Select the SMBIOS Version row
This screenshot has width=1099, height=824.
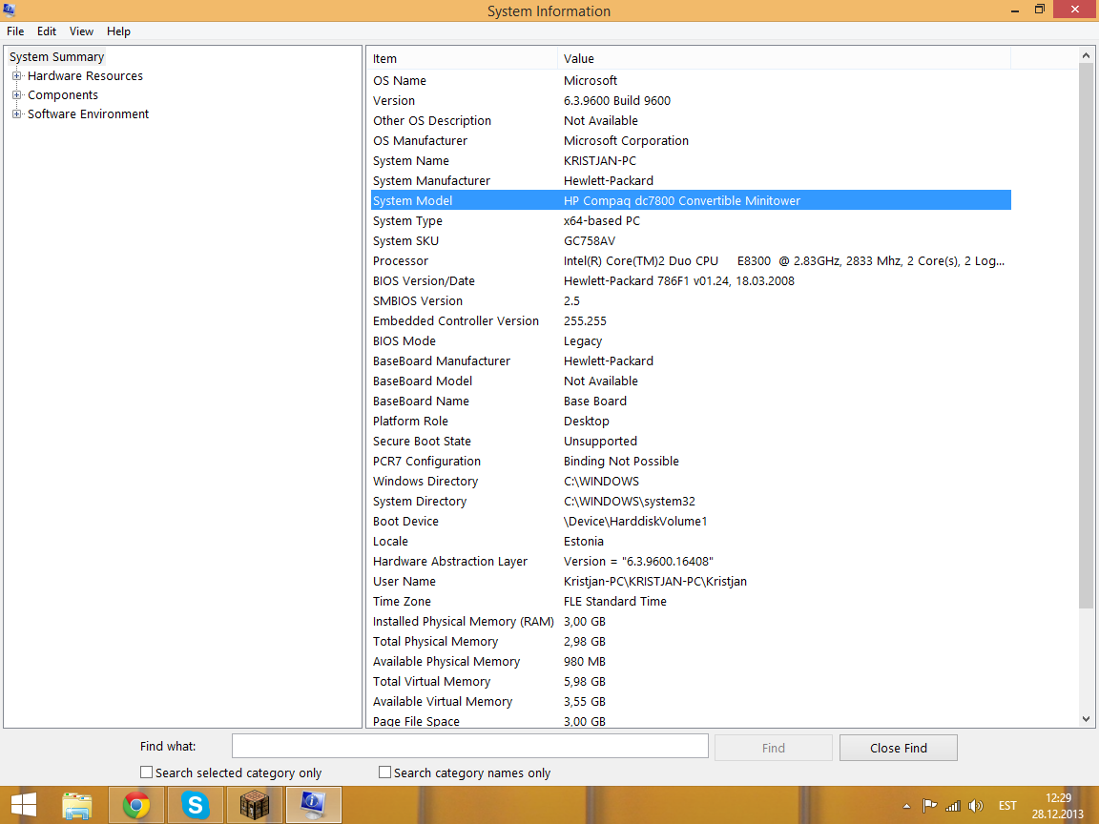coord(691,300)
